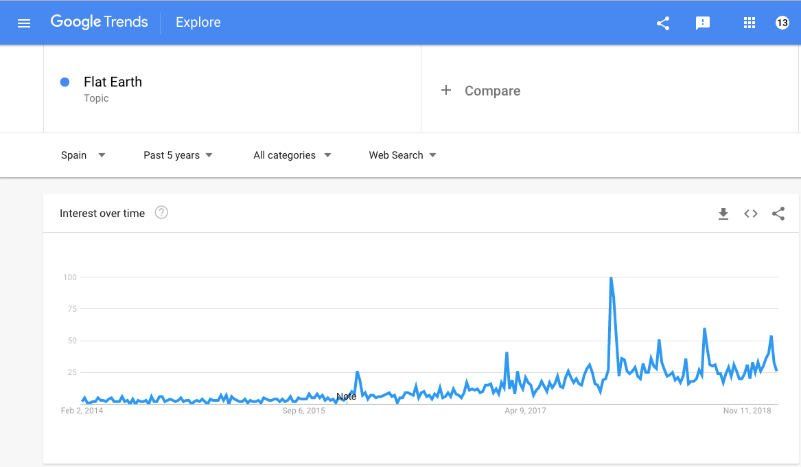Open the Google apps grid

[750, 23]
